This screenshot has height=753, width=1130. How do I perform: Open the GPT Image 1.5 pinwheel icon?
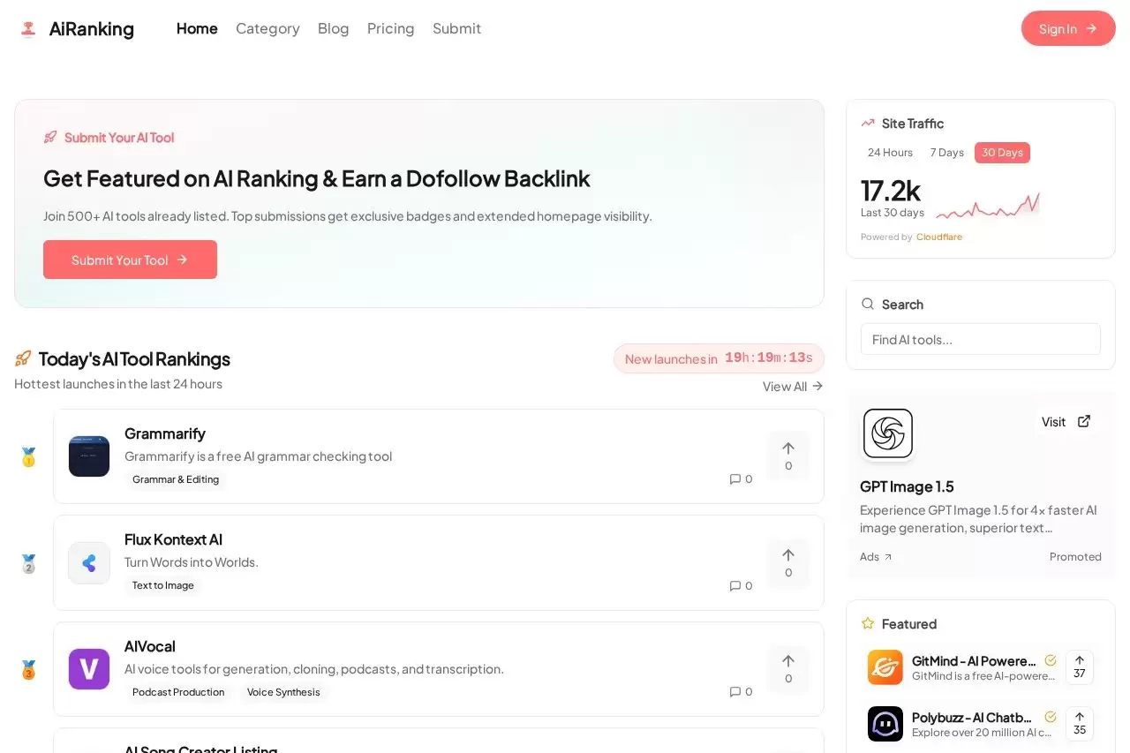tap(888, 433)
